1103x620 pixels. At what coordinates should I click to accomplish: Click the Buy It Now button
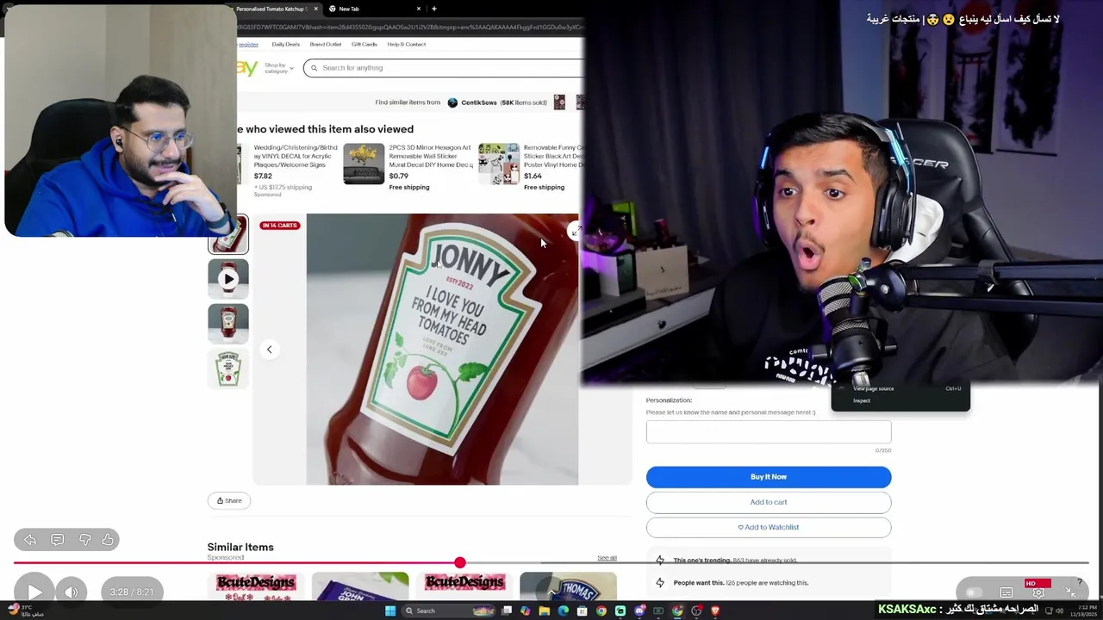pyautogui.click(x=769, y=477)
